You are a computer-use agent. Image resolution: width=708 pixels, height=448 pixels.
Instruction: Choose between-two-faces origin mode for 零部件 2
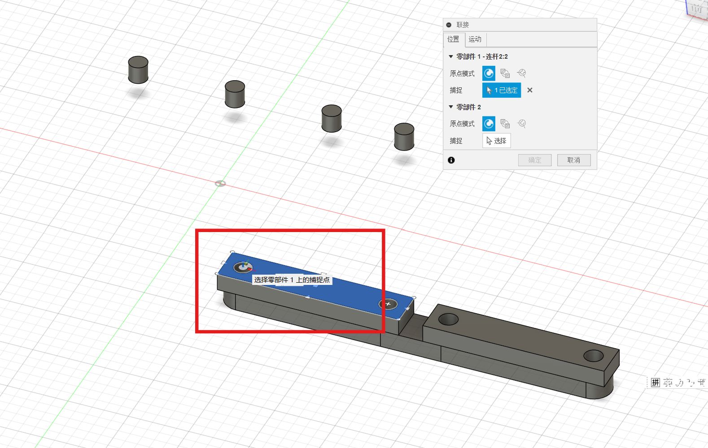[505, 124]
